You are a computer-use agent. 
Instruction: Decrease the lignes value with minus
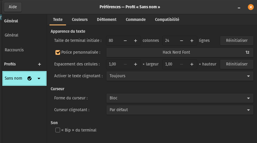182,41
